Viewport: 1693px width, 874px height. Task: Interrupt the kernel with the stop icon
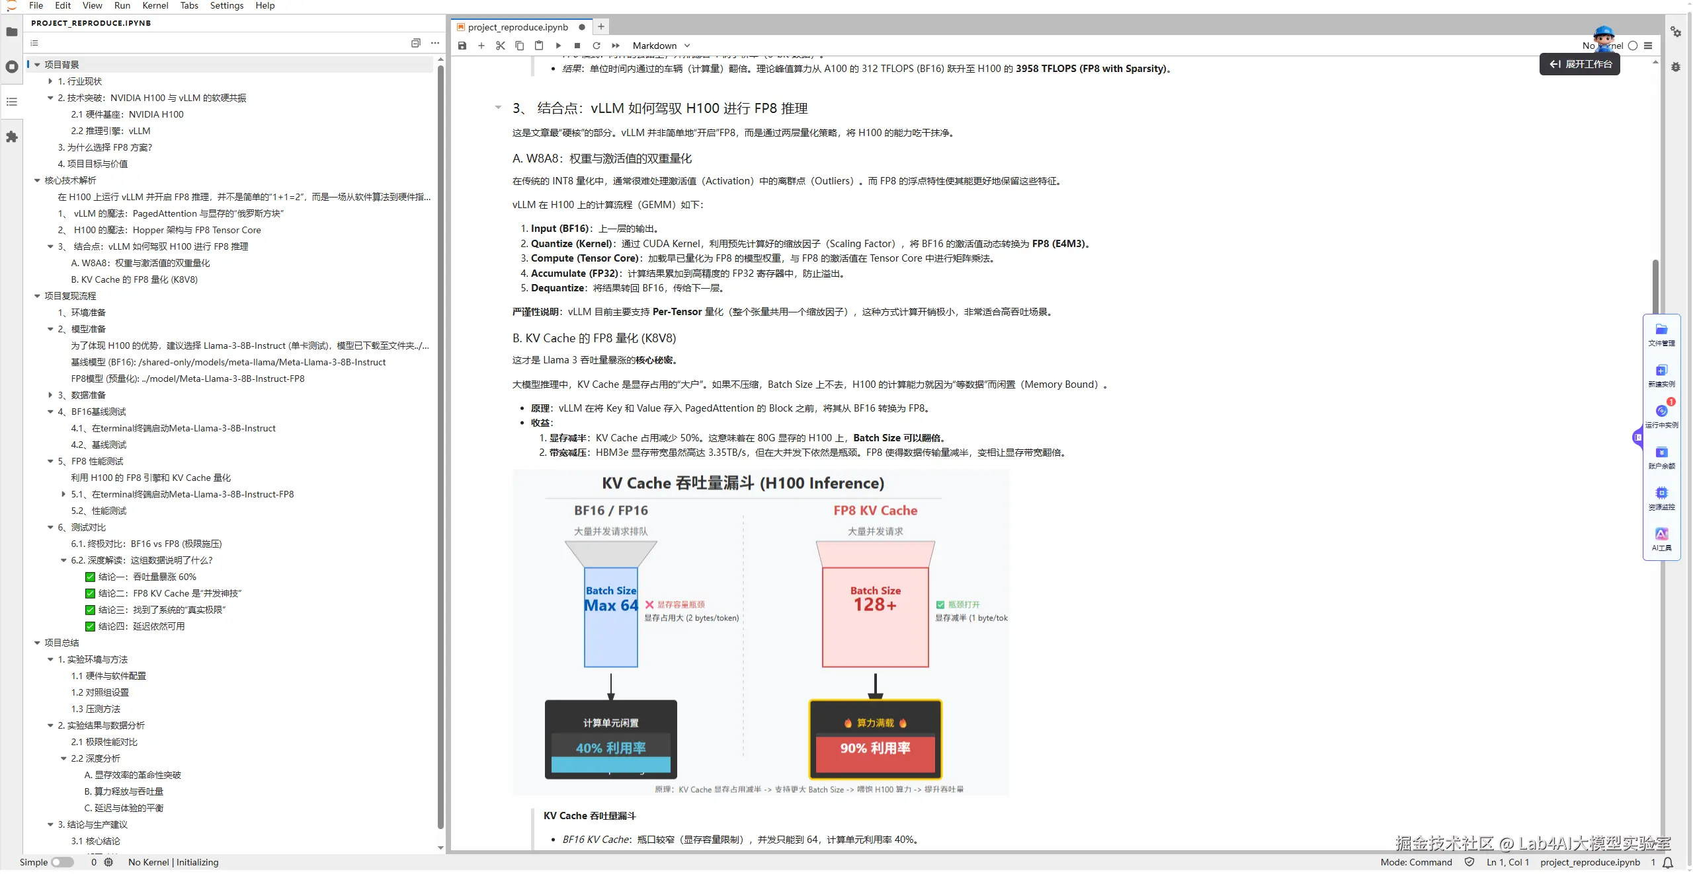tap(577, 46)
